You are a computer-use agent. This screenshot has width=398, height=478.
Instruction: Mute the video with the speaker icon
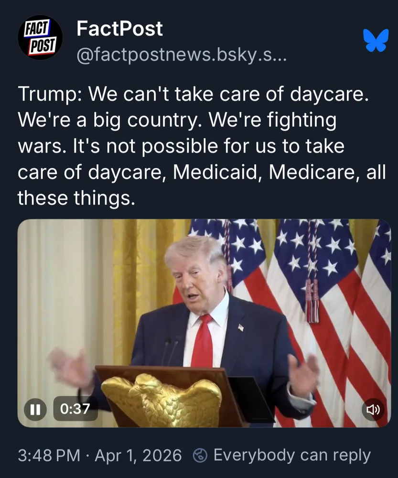(x=373, y=410)
